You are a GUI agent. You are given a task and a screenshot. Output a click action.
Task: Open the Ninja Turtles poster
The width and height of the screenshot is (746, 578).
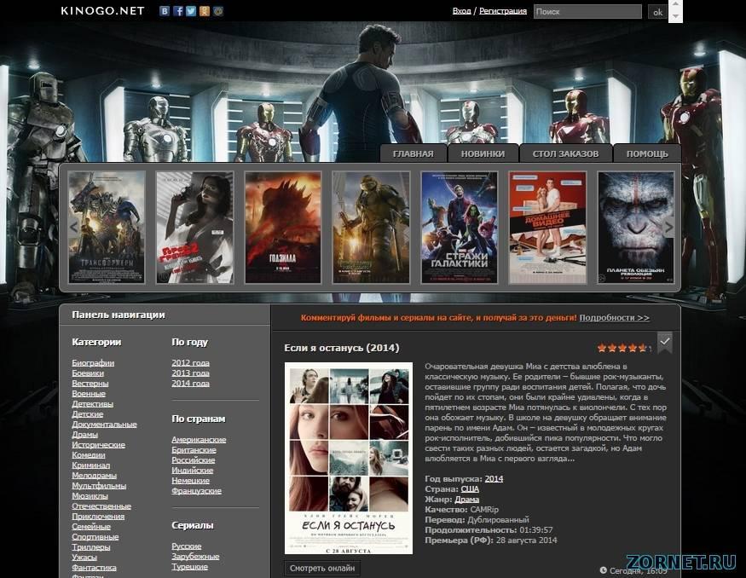371,228
